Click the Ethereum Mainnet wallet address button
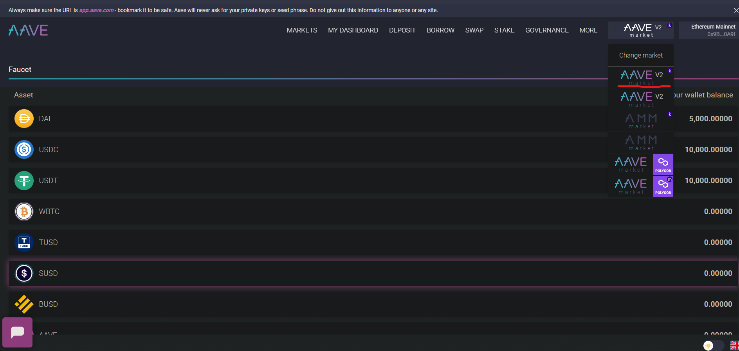This screenshot has width=739, height=351. [709, 30]
